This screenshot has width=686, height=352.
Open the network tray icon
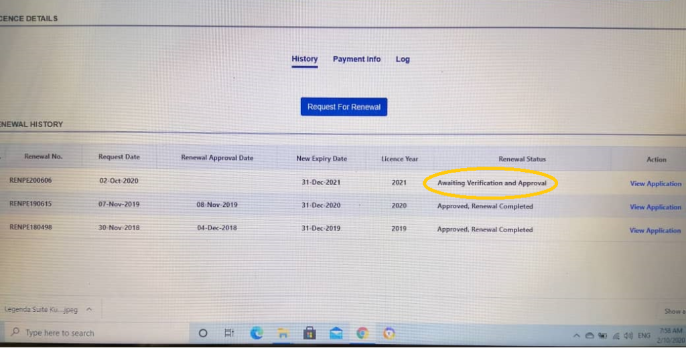click(x=616, y=336)
